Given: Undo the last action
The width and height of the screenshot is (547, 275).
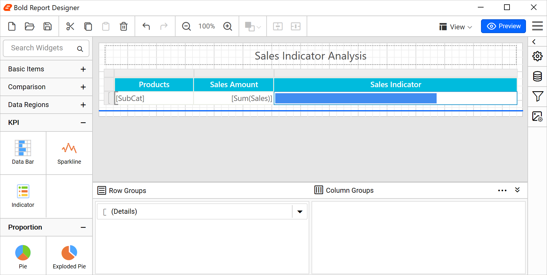Looking at the screenshot, I should 146,26.
